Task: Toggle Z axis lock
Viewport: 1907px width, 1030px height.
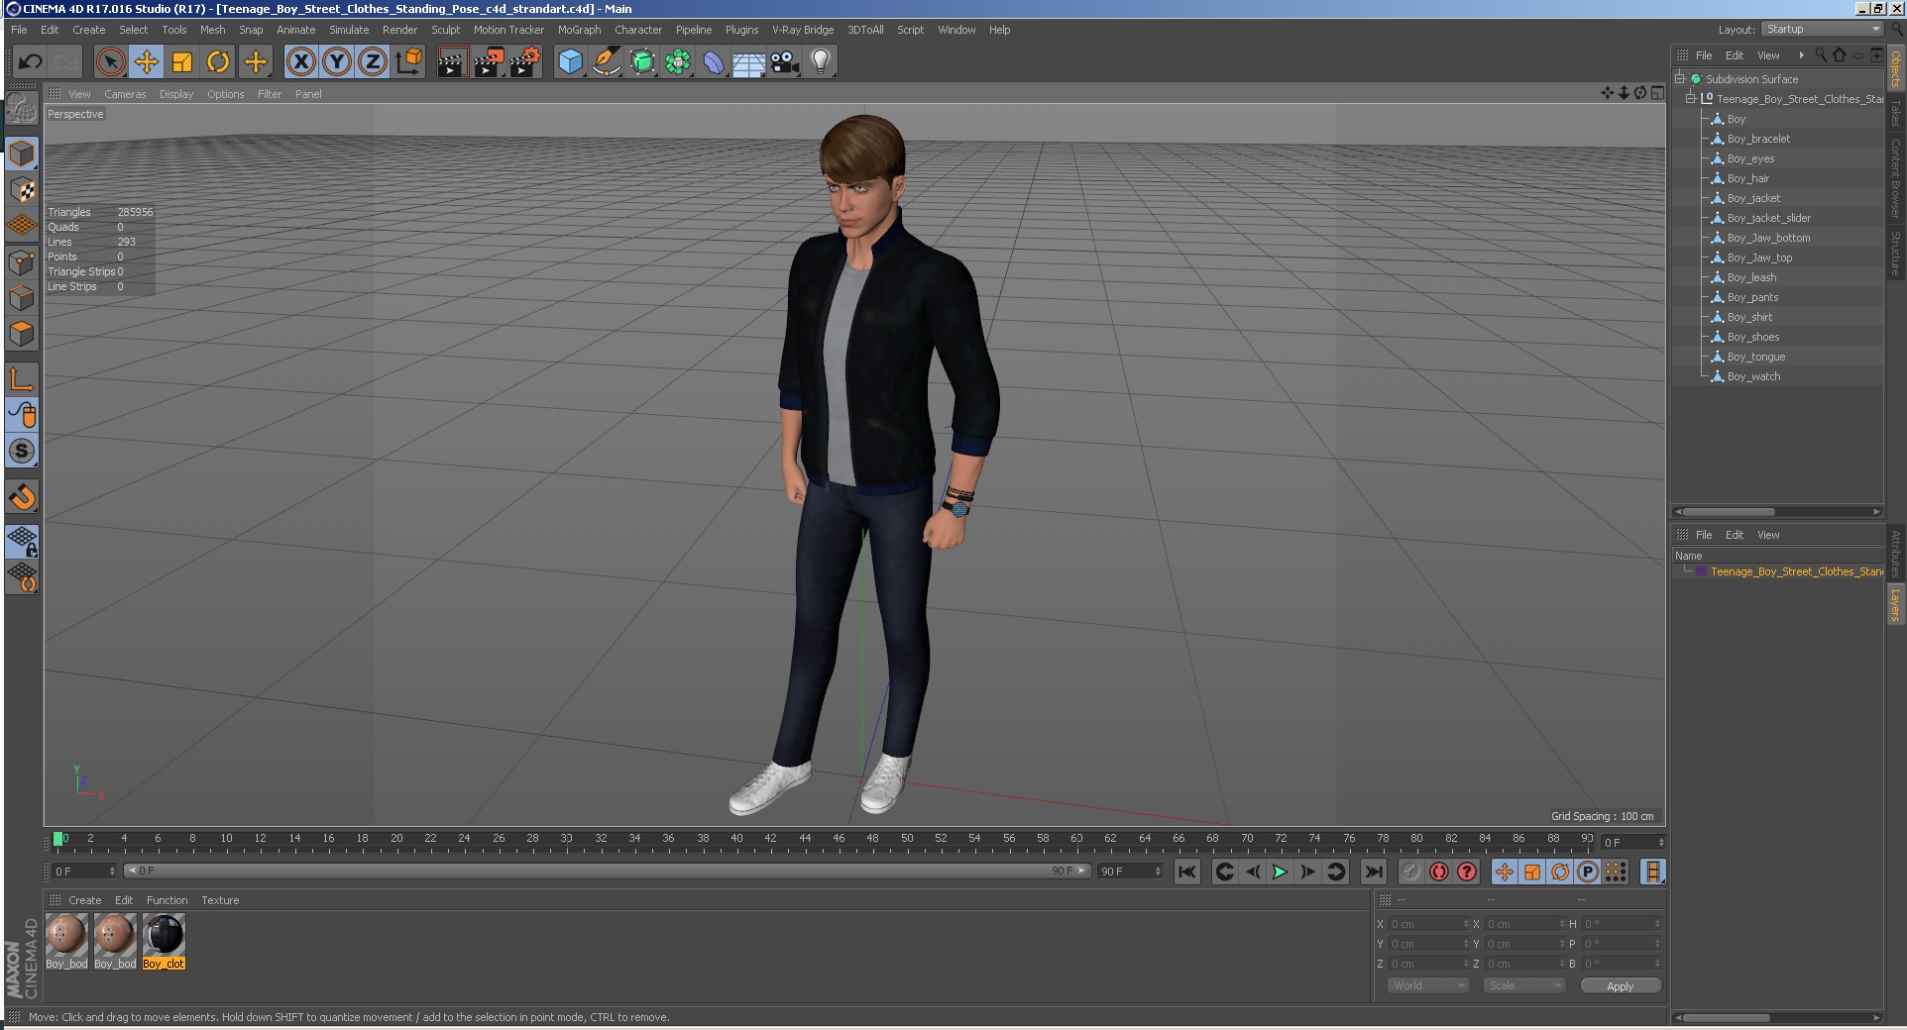Action: [x=373, y=62]
